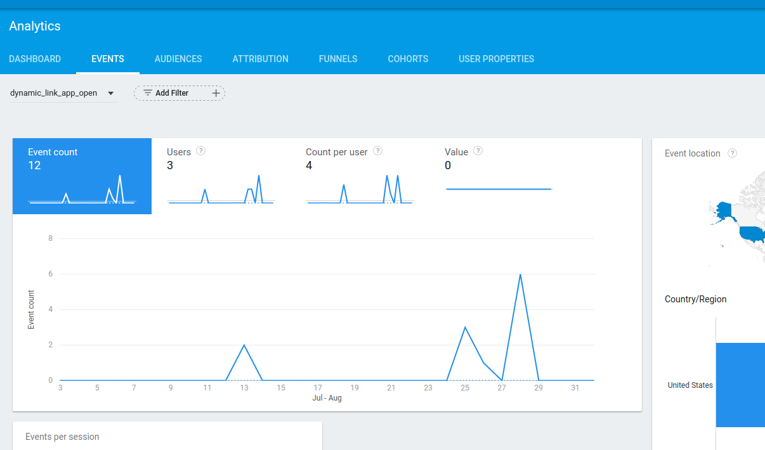Open the ATTRIBUTION tab
The width and height of the screenshot is (765, 450).
tap(260, 58)
